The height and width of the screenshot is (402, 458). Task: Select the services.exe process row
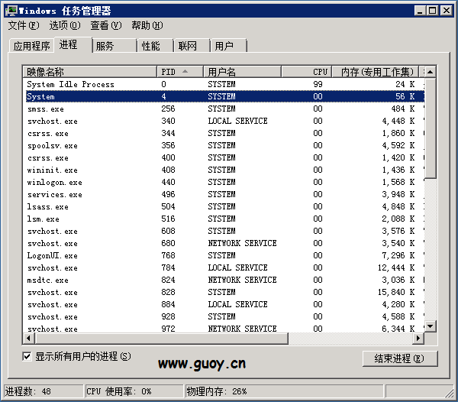pos(224,194)
